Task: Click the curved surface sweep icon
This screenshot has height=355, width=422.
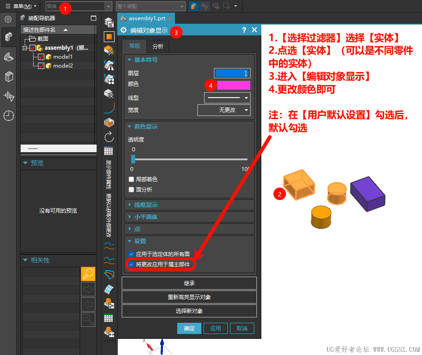Action: pyautogui.click(x=109, y=274)
